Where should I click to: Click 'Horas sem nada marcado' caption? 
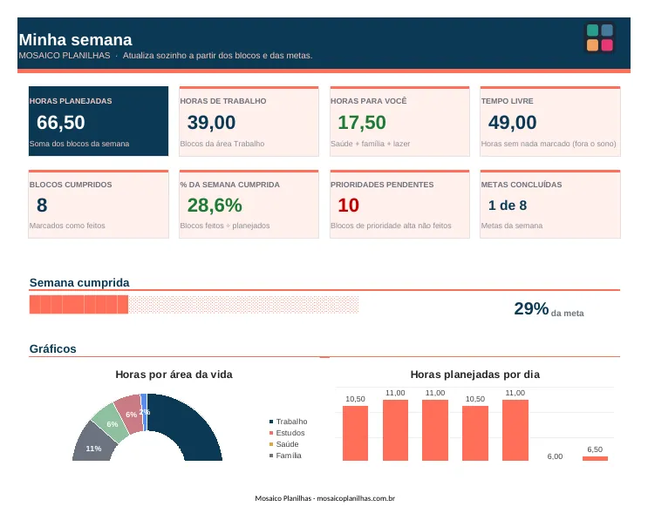(x=526, y=144)
